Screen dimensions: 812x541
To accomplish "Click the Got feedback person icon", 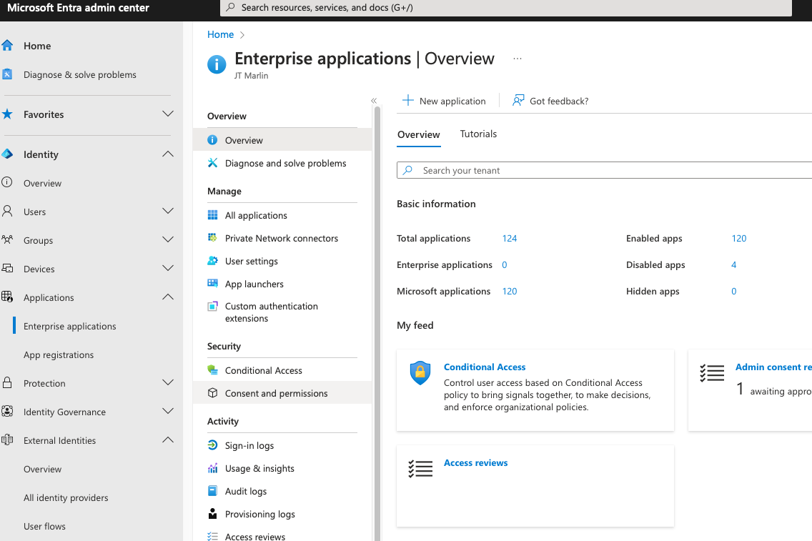I will 518,101.
